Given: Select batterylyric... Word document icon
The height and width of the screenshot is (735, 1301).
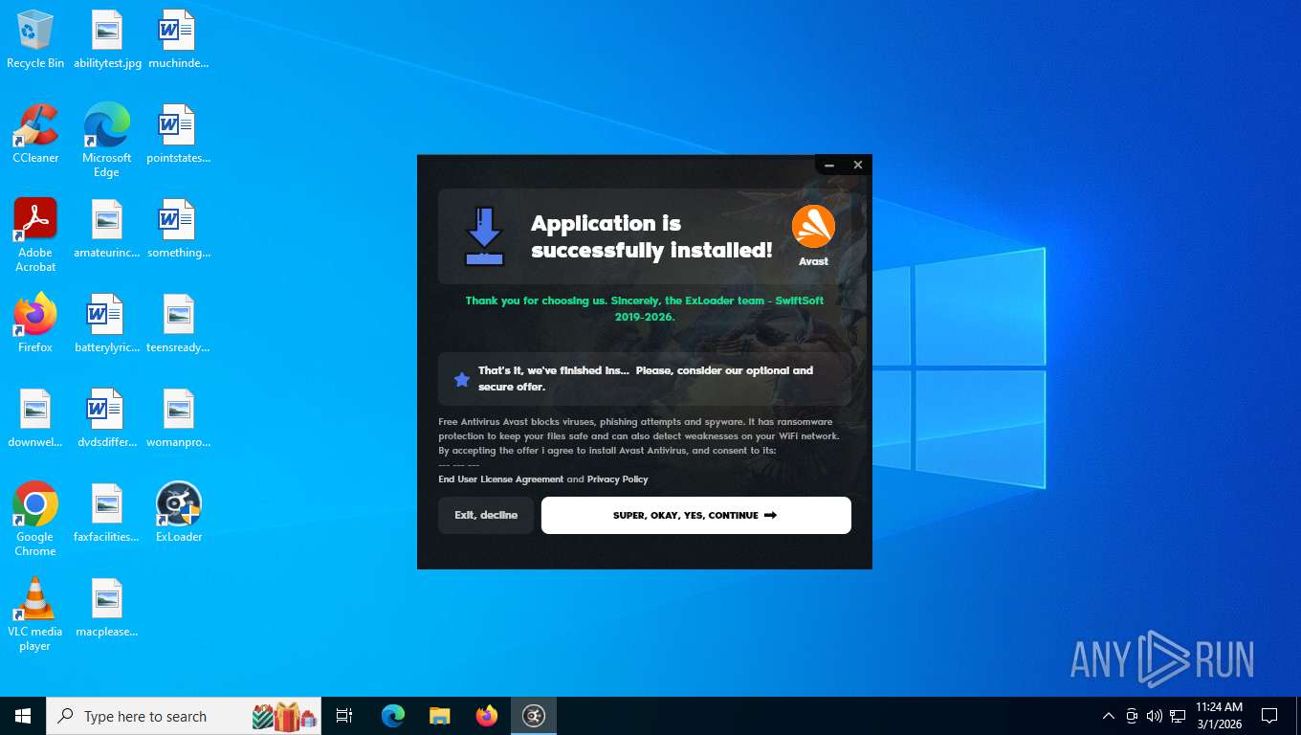Looking at the screenshot, I should 107,323.
